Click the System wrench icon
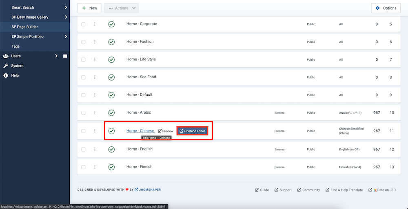The image size is (408, 209). (x=5, y=66)
